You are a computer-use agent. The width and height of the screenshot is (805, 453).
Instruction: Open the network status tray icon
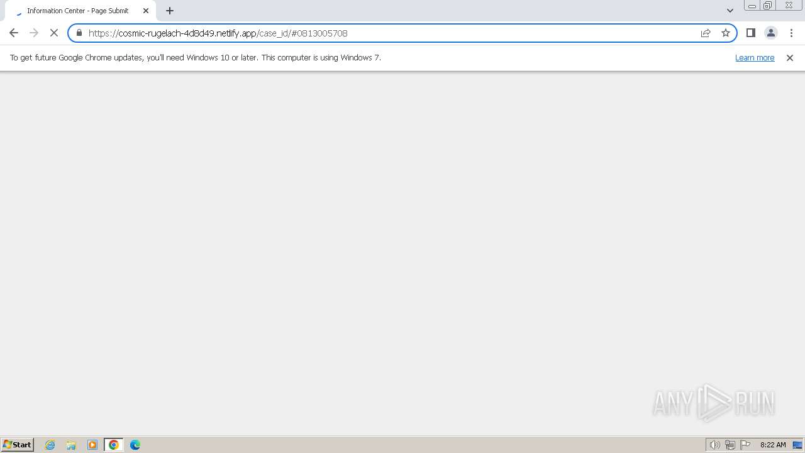(x=730, y=445)
